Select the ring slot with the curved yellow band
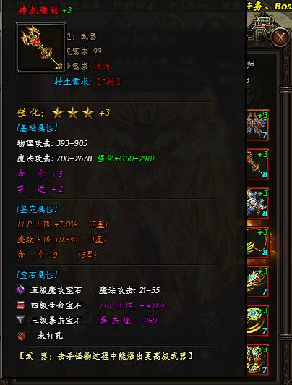 pos(258,321)
